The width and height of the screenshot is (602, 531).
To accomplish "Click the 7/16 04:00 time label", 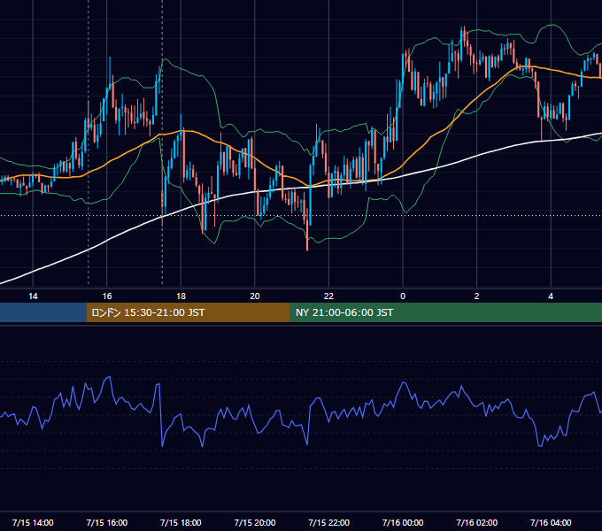I will pos(551,522).
